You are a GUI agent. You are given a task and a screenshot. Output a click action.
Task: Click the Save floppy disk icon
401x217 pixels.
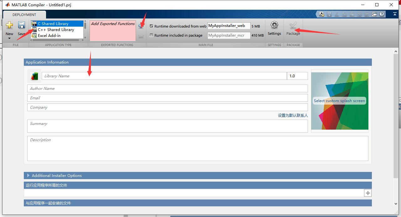click(x=21, y=25)
